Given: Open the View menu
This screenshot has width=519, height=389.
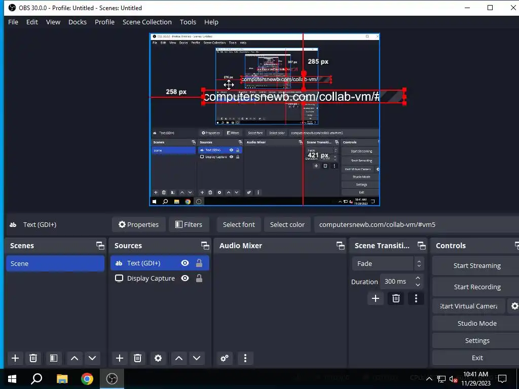Looking at the screenshot, I should [x=53, y=22].
